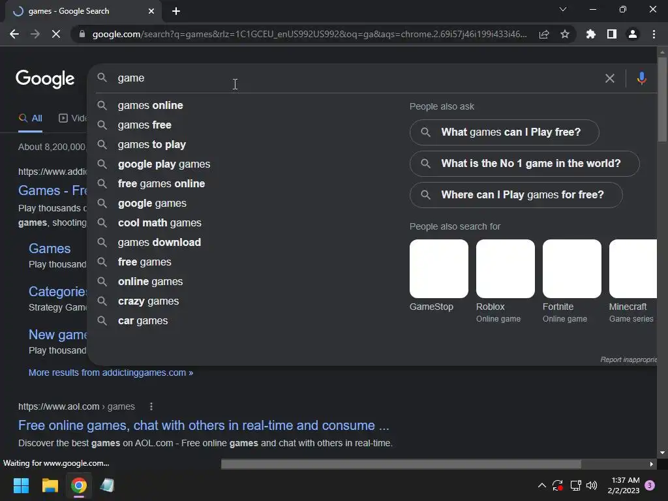Open the volume control in the tray
Screen dimensions: 668x501
tap(592, 485)
